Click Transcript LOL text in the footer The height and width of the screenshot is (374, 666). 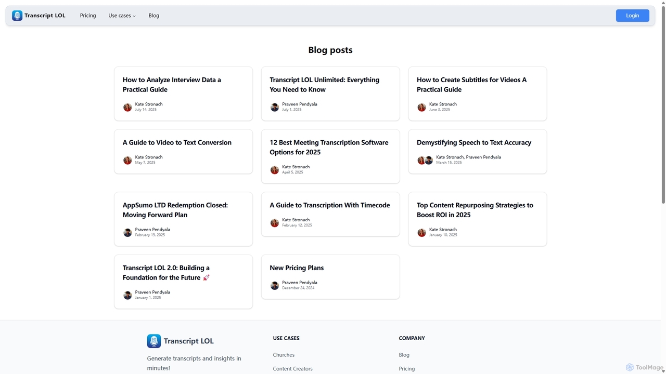(188, 341)
